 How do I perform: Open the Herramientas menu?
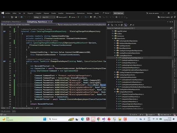tap(70, 13)
